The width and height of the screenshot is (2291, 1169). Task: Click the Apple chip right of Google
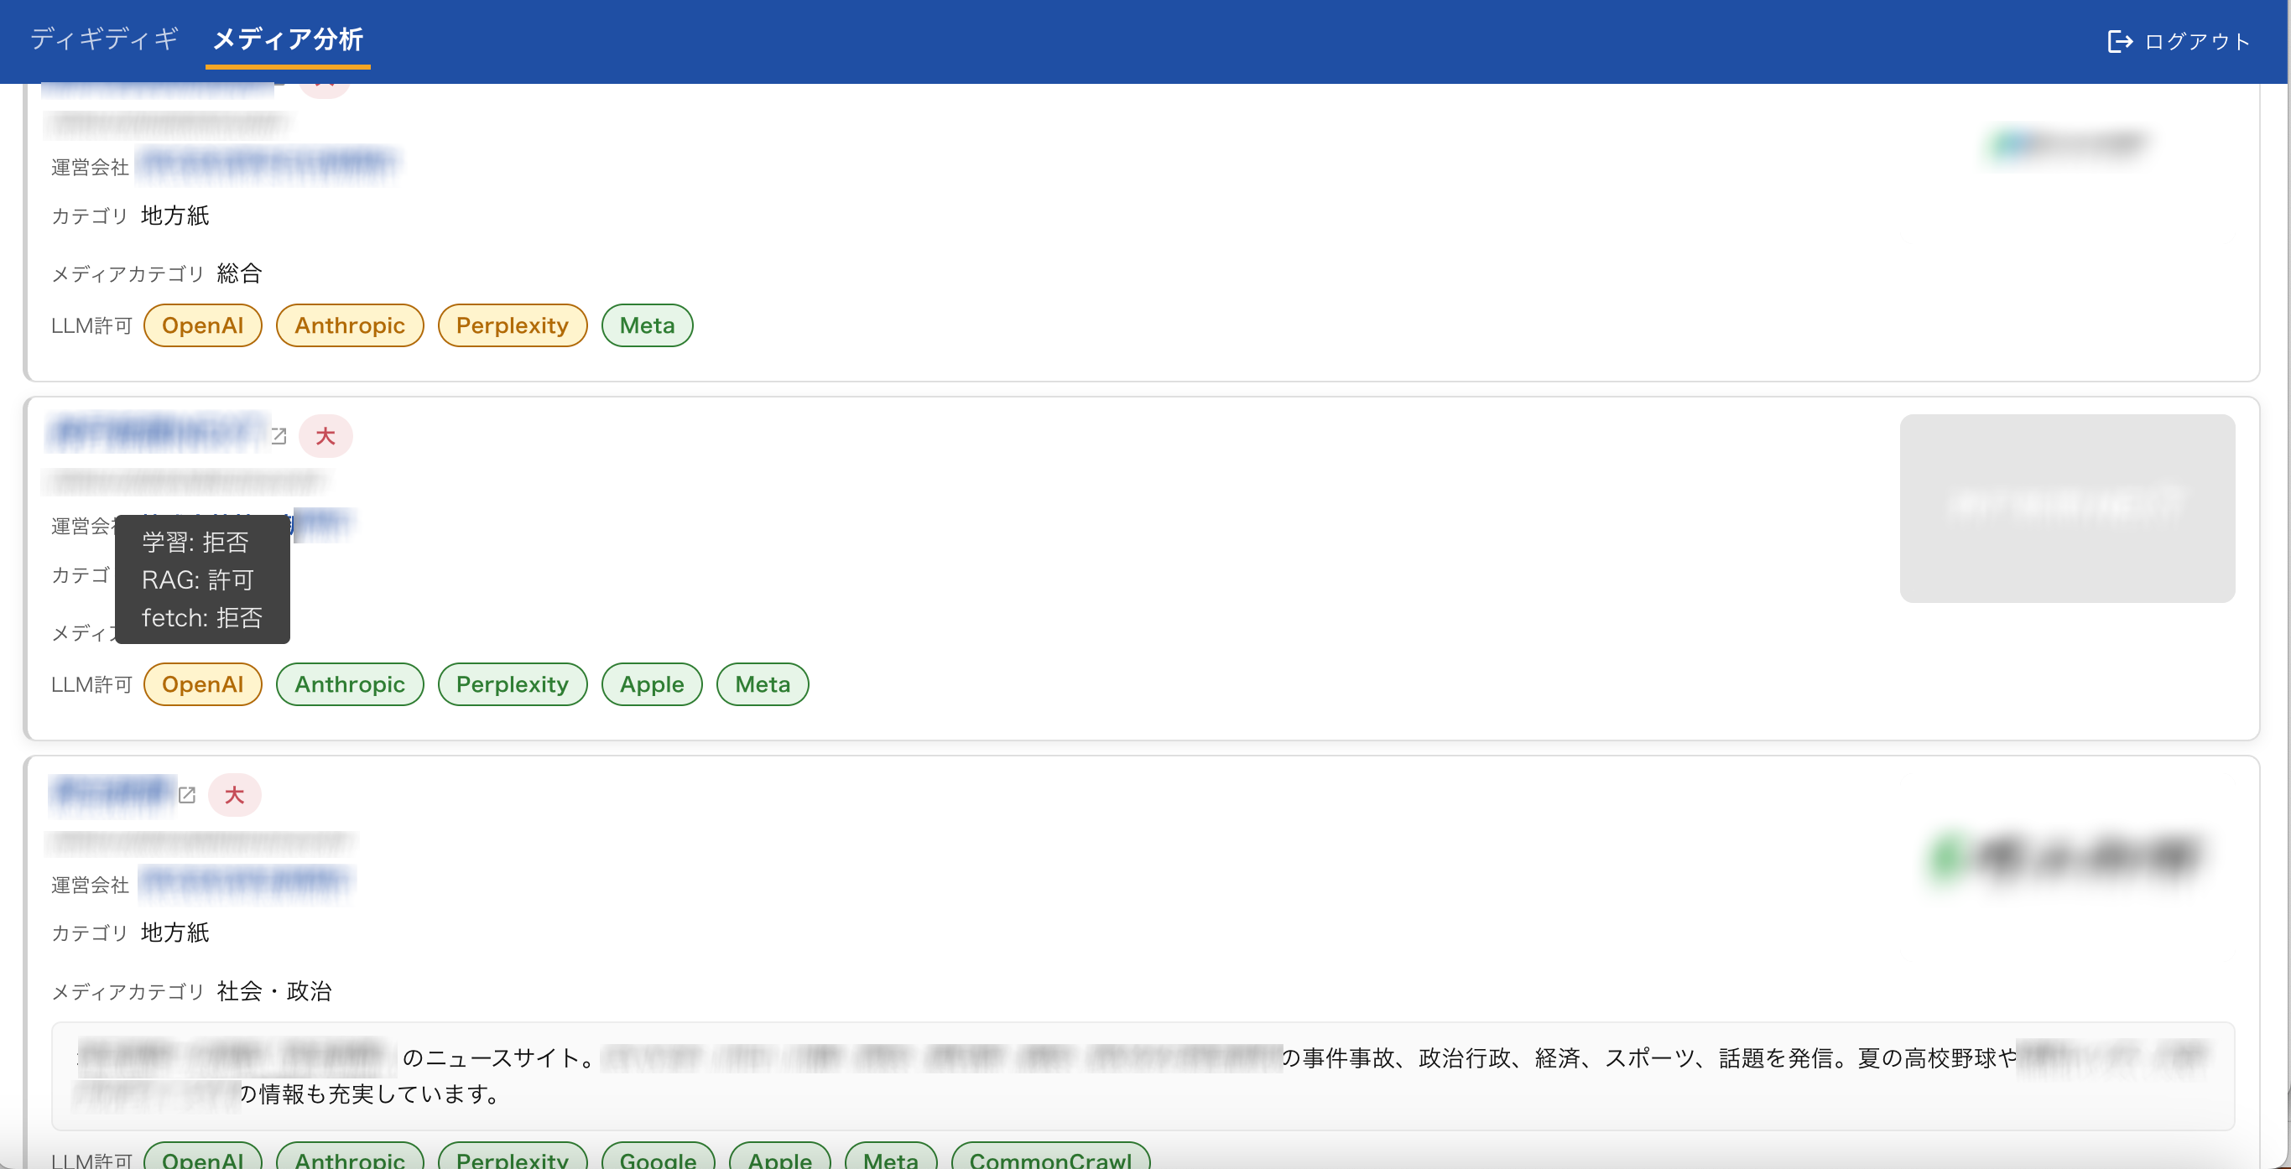(x=780, y=1156)
